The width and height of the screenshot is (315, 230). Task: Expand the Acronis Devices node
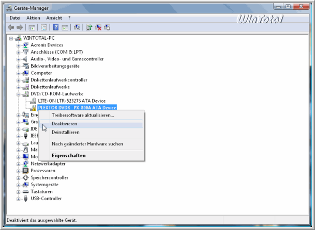click(18, 45)
